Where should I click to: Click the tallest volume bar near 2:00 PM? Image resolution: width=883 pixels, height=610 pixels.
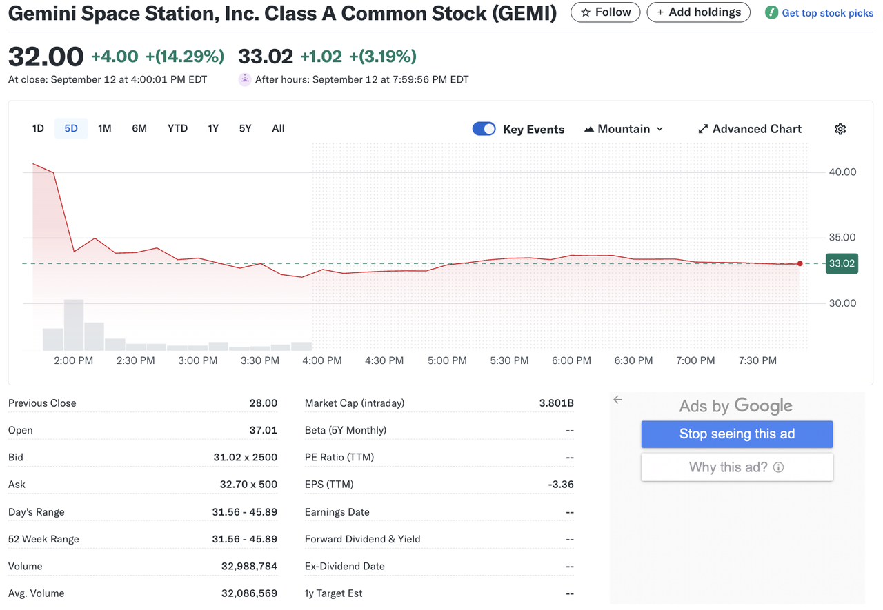tap(74, 325)
